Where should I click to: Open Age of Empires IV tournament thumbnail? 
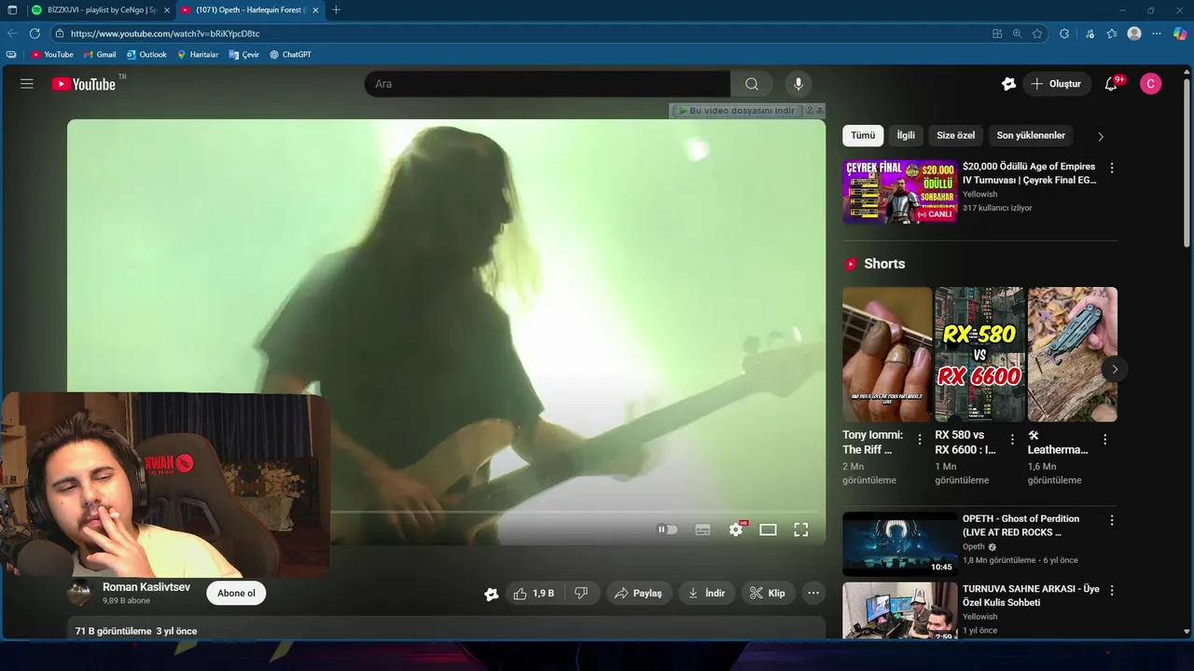[x=899, y=191]
